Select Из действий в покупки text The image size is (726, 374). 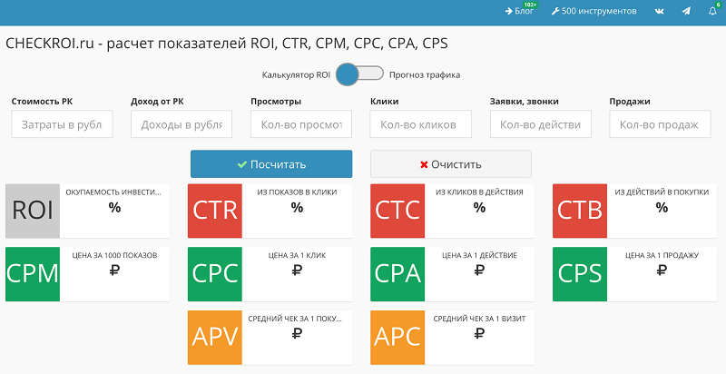[662, 192]
